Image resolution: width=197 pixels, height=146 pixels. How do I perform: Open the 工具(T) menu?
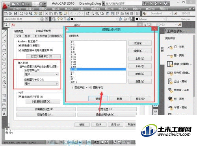[x=82, y=9]
